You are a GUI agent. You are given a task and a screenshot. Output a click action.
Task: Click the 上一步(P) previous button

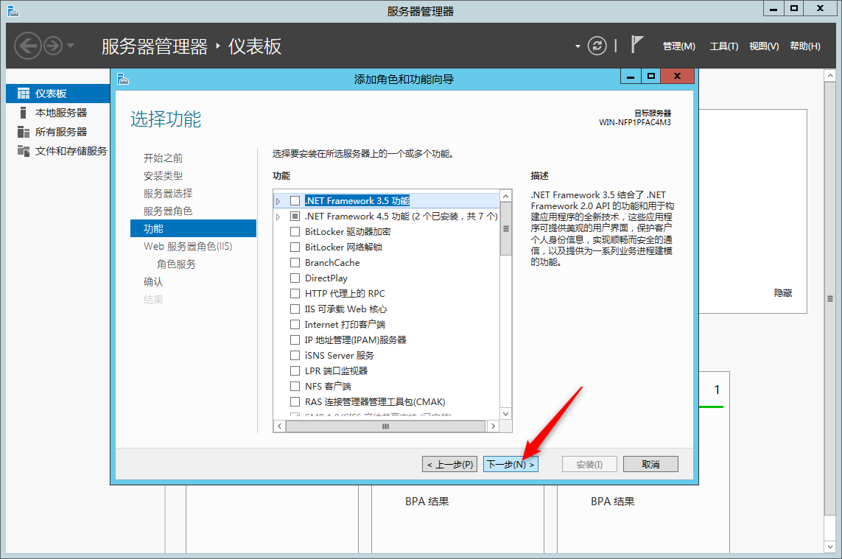(x=449, y=465)
